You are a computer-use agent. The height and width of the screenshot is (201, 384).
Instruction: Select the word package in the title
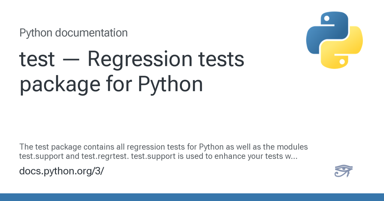coord(60,84)
